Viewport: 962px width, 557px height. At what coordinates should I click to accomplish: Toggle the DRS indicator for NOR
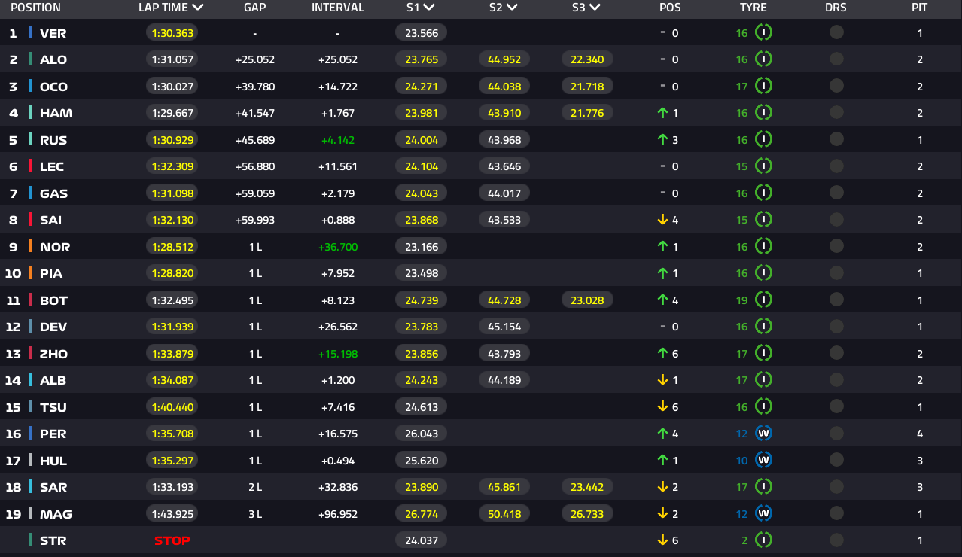(836, 247)
